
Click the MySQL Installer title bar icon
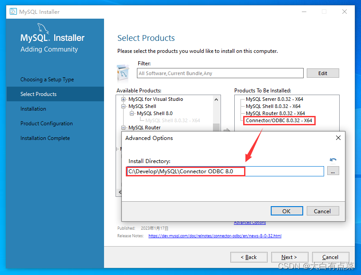pyautogui.click(x=13, y=11)
